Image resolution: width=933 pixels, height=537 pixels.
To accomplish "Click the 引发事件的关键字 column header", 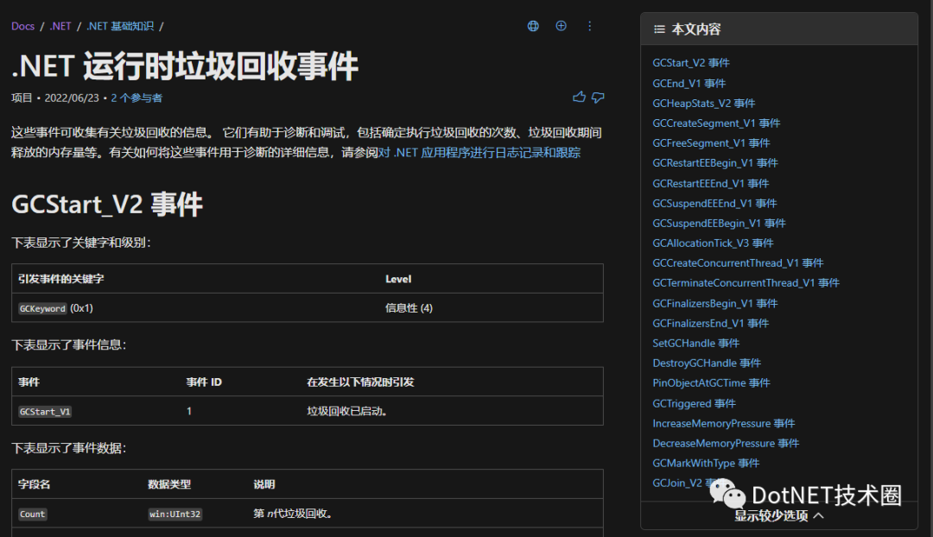I will [60, 279].
